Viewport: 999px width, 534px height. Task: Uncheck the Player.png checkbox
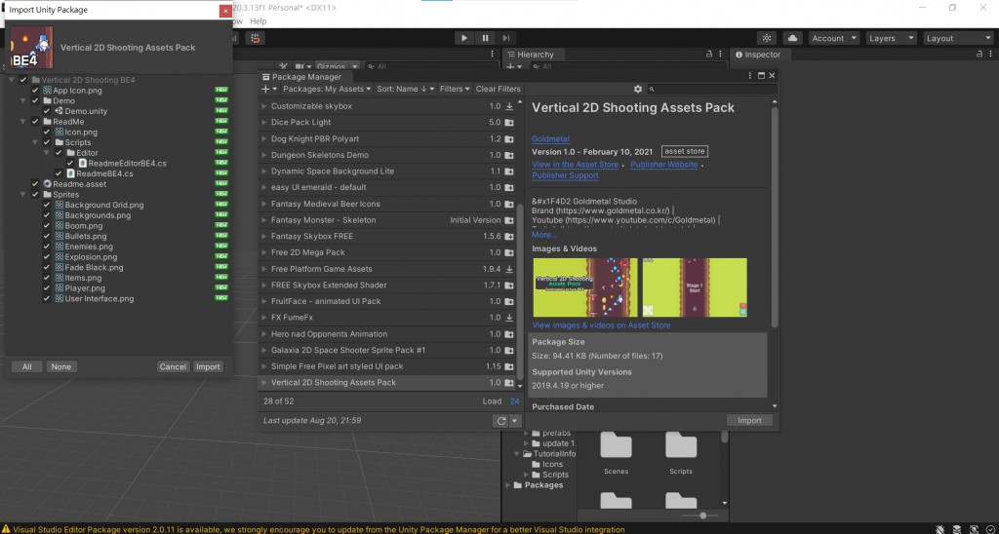47,288
